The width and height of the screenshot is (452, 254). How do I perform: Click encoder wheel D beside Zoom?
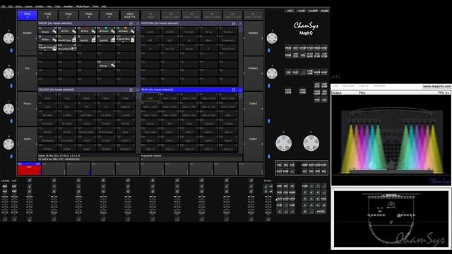point(8,144)
